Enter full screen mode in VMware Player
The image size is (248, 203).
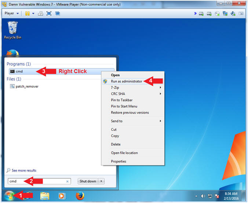[x=49, y=14]
